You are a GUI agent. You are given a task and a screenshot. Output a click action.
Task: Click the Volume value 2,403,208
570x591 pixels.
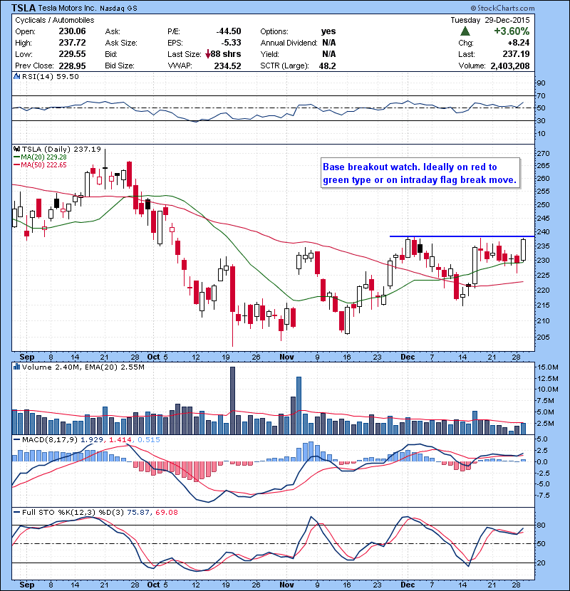pos(510,66)
